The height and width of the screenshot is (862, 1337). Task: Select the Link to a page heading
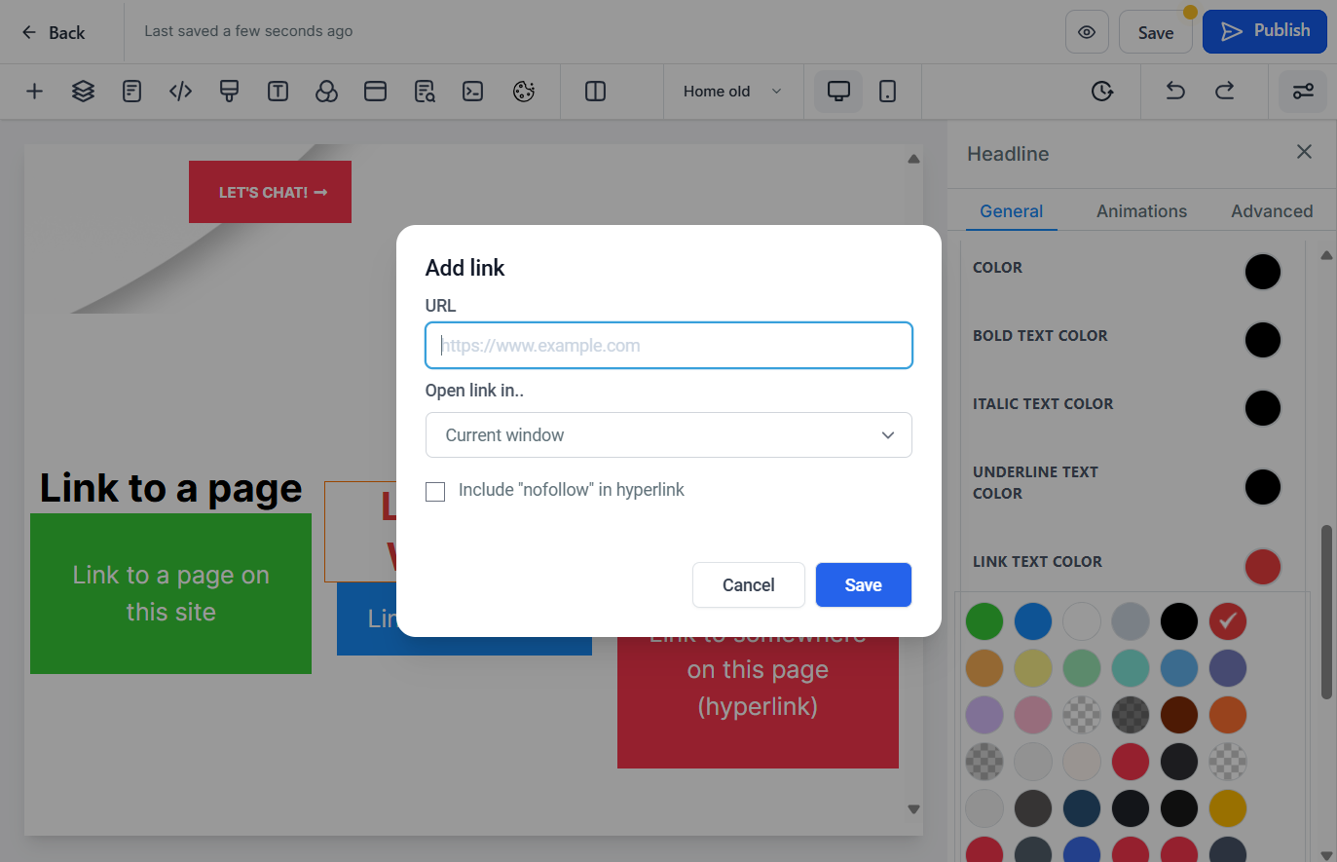(x=170, y=488)
